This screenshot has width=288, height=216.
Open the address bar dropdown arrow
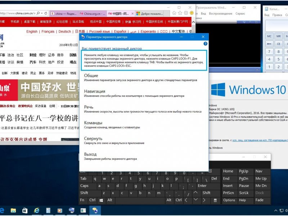tap(42, 13)
